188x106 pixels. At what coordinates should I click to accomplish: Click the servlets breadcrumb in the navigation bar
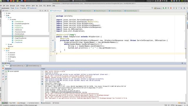click(23, 8)
